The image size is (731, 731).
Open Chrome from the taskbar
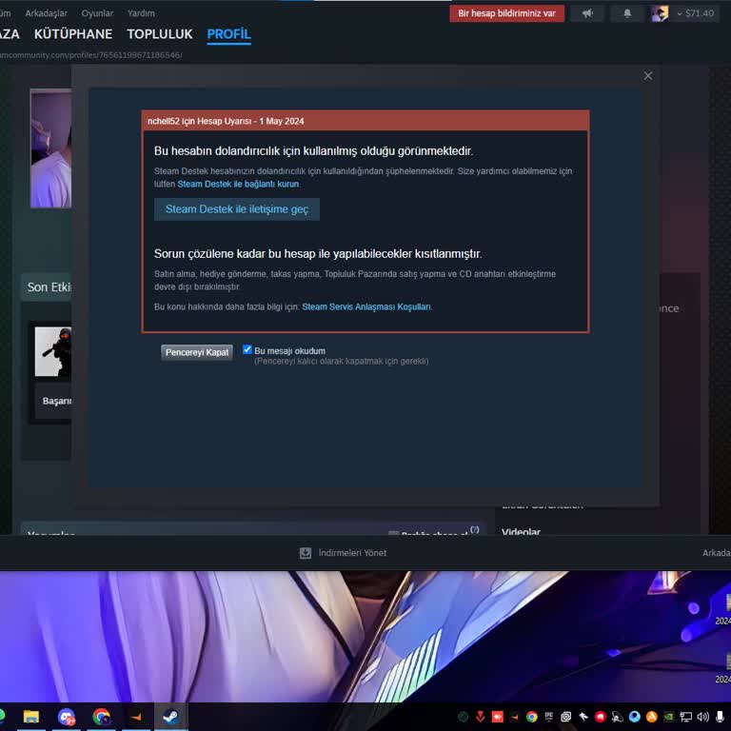click(x=101, y=717)
